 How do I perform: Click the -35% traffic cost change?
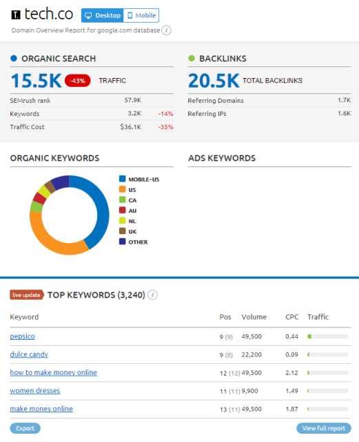point(165,127)
